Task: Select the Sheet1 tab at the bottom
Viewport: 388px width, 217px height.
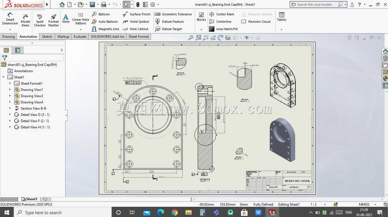Action: pyautogui.click(x=30, y=199)
